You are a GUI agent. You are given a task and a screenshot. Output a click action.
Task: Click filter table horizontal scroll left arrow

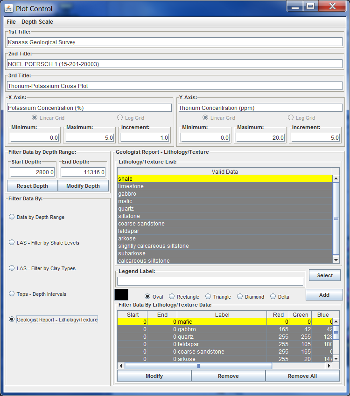point(121,365)
